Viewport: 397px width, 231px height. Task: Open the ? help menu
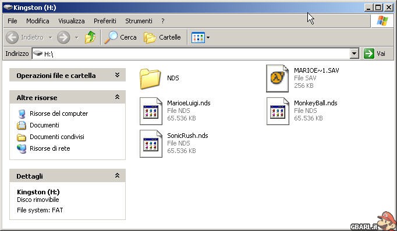pyautogui.click(x=163, y=21)
